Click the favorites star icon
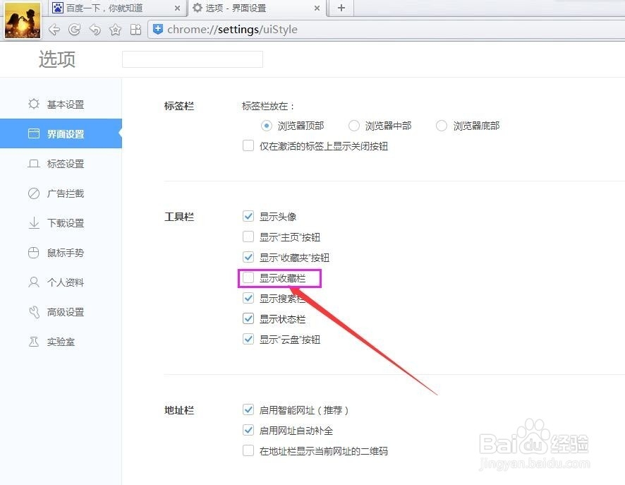Image resolution: width=625 pixels, height=485 pixels. [x=115, y=30]
